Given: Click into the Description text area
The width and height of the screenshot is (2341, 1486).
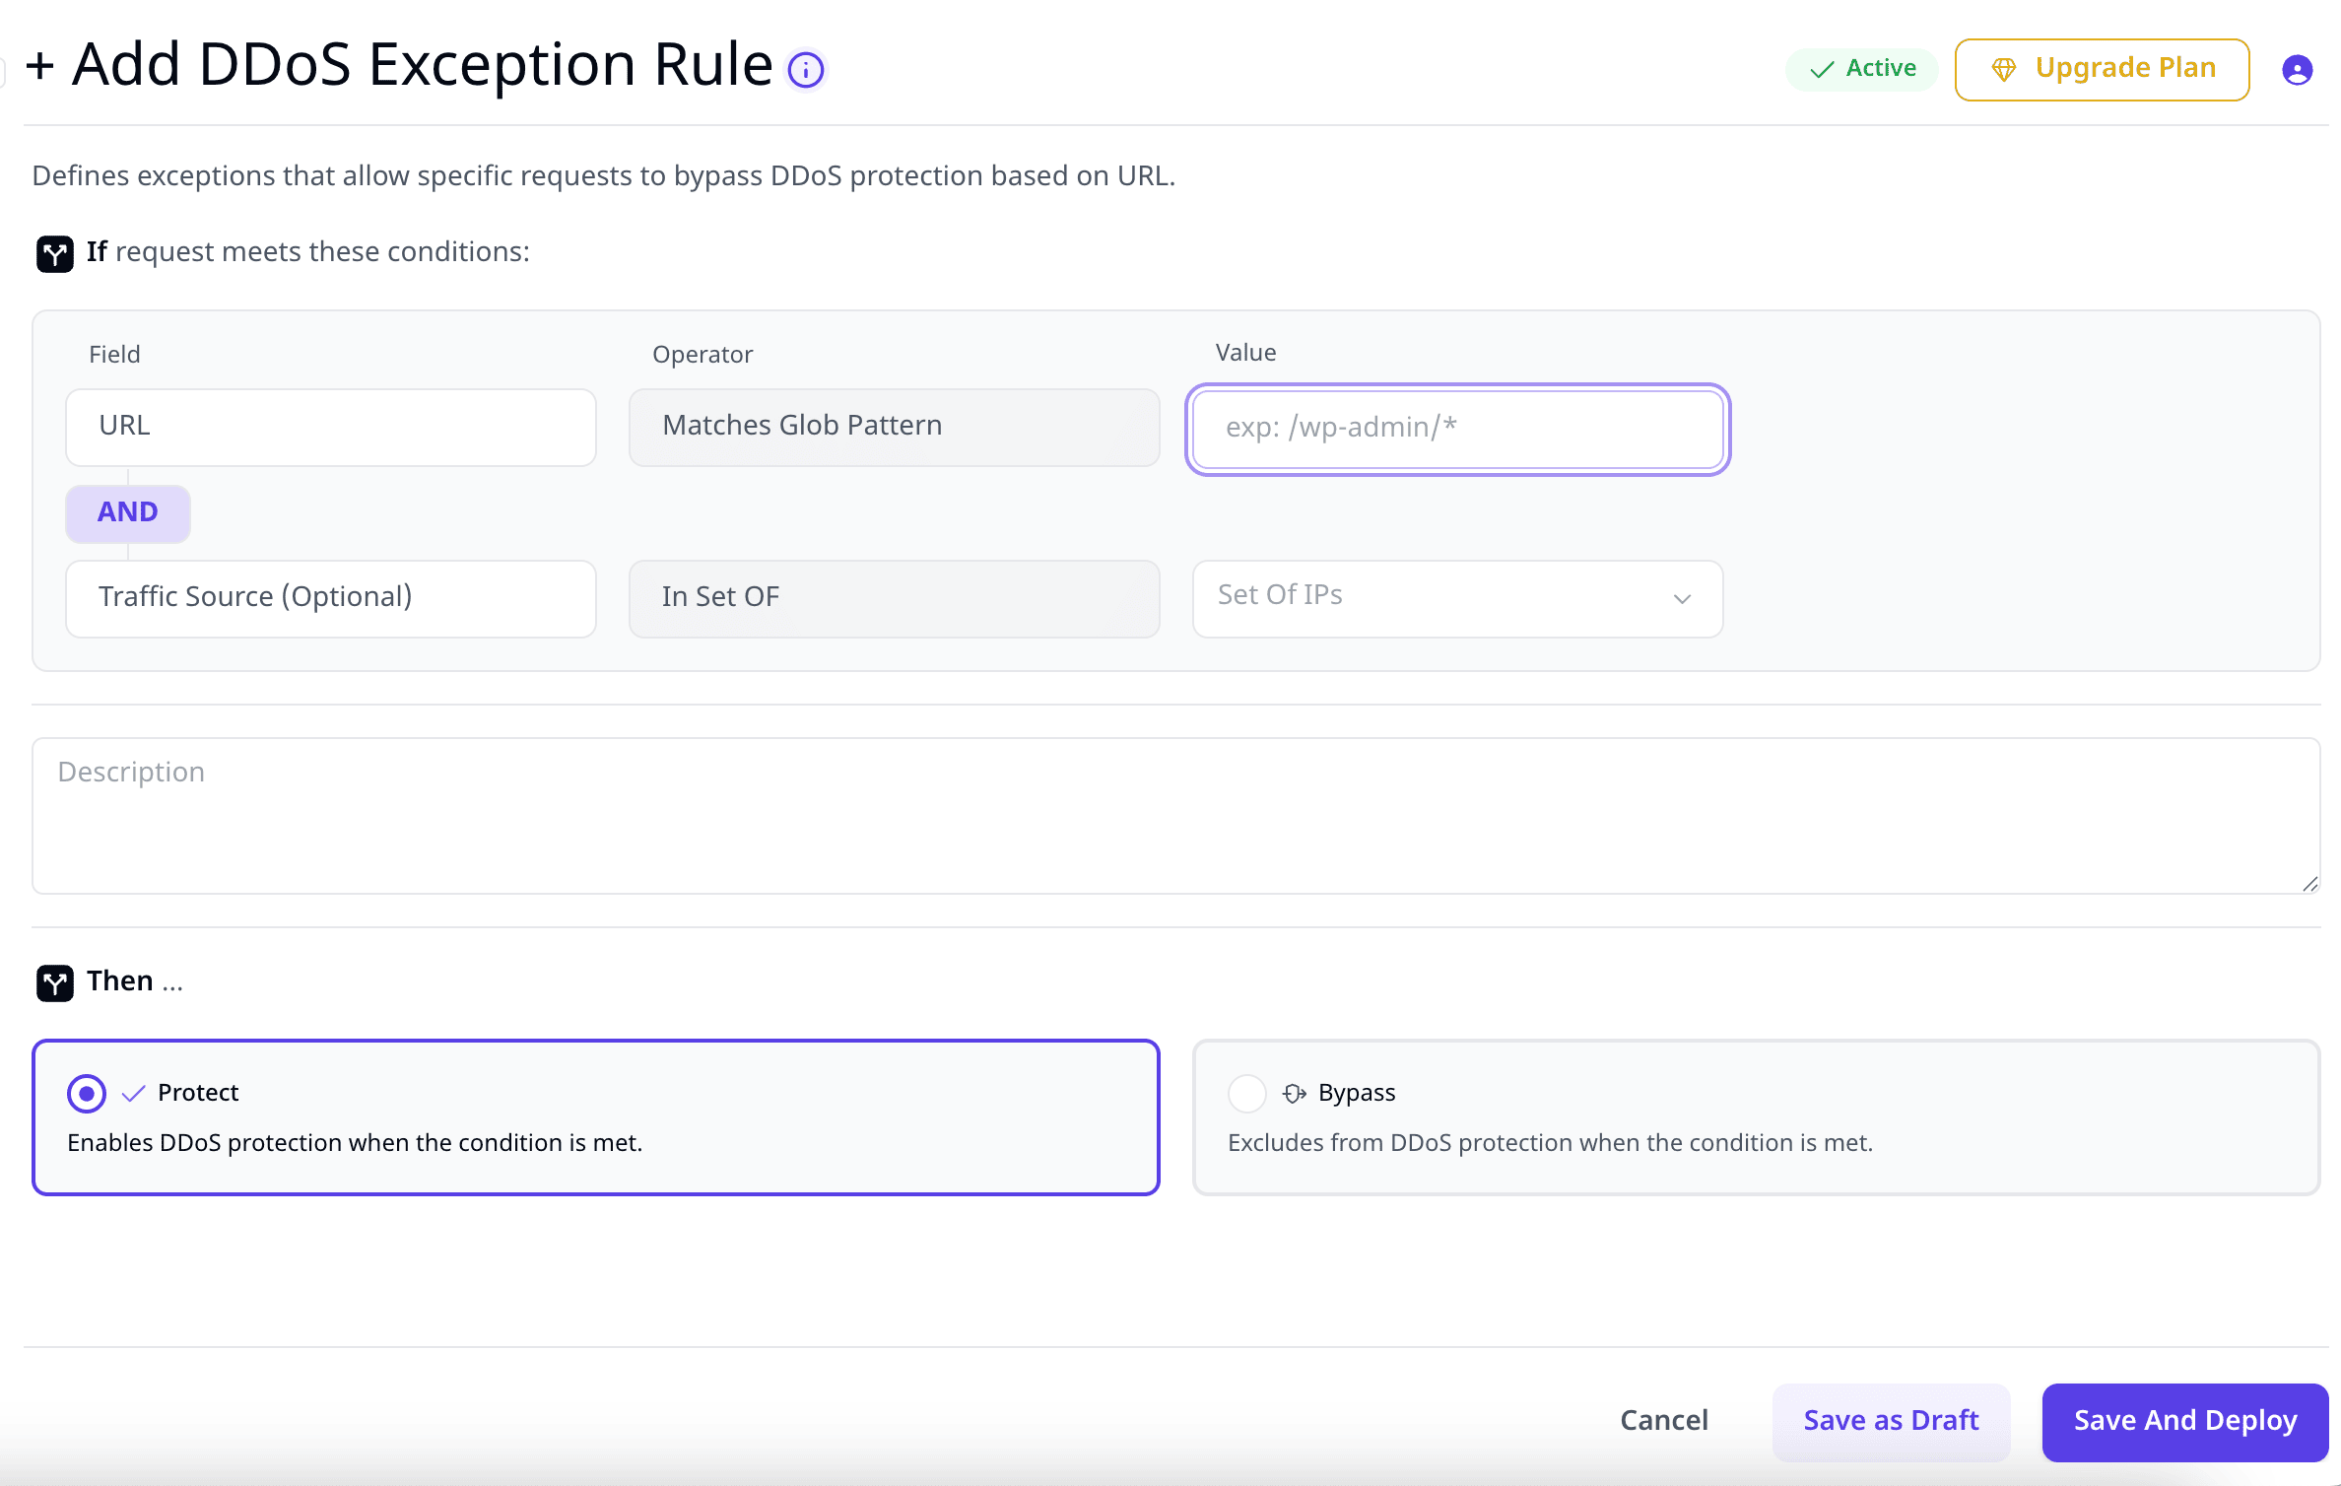Looking at the screenshot, I should (1175, 815).
